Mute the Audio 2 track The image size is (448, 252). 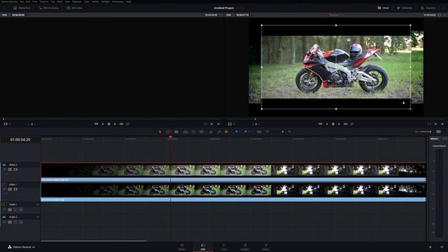21,222
